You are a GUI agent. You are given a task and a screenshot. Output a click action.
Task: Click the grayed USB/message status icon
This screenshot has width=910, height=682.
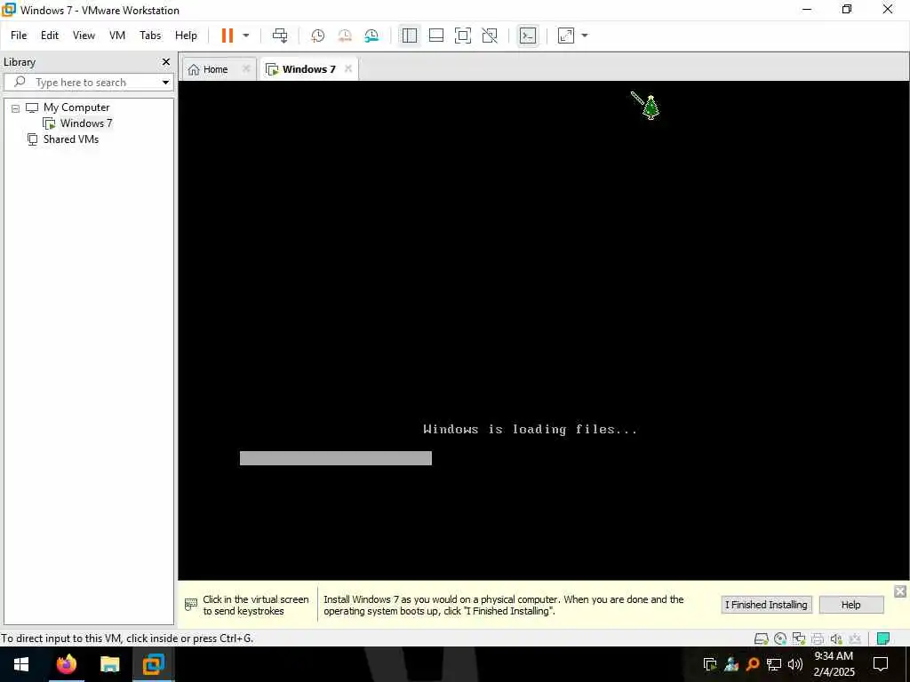855,639
